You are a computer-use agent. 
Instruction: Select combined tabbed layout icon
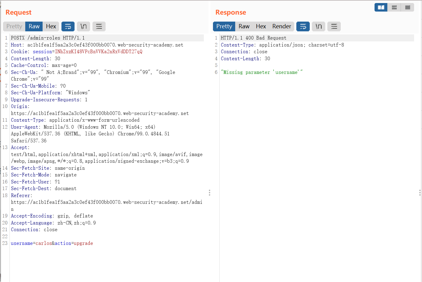[408, 7]
